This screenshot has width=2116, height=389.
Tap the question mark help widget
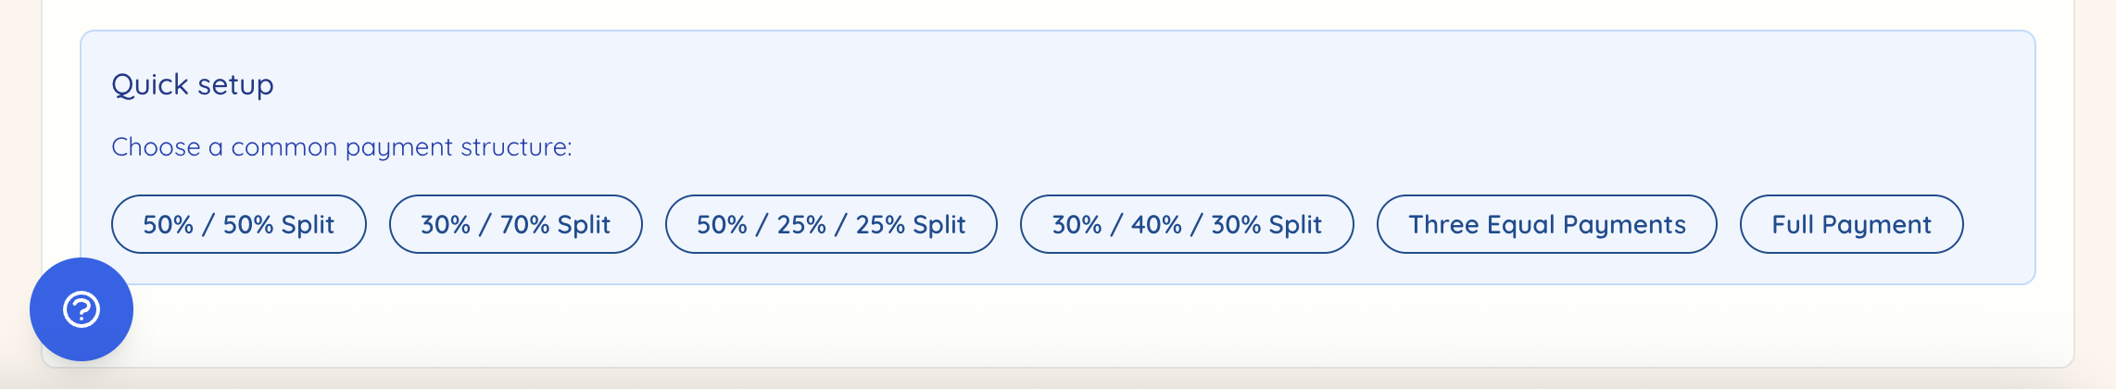(82, 309)
